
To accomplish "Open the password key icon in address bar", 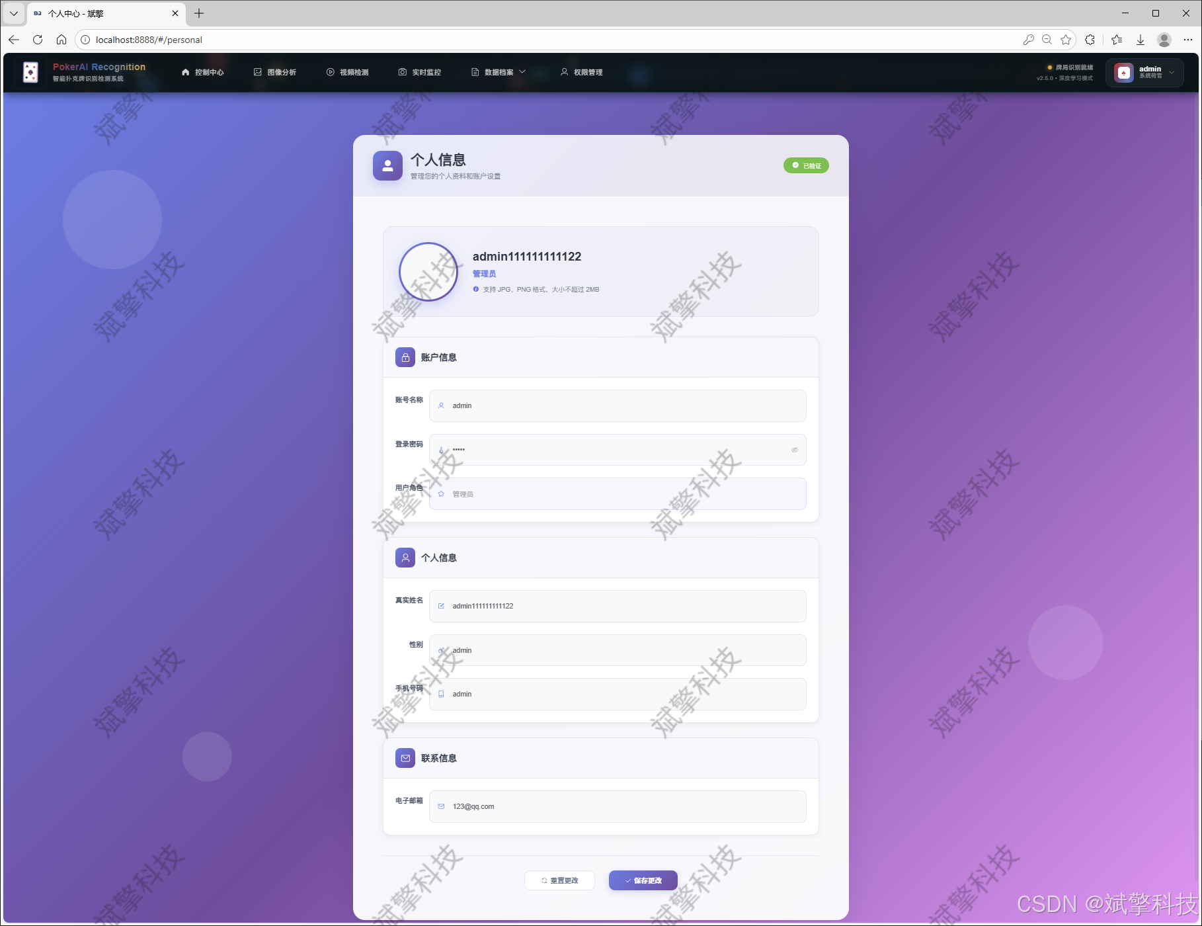I will [x=1028, y=40].
